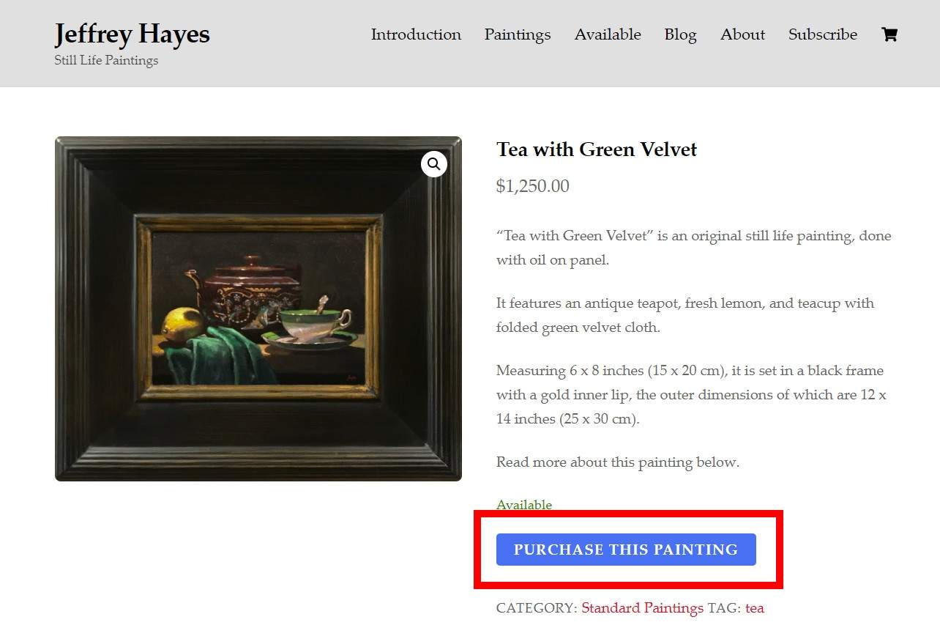Click the 'Read more about this painting' text
The height and width of the screenshot is (636, 940).
[x=618, y=462]
